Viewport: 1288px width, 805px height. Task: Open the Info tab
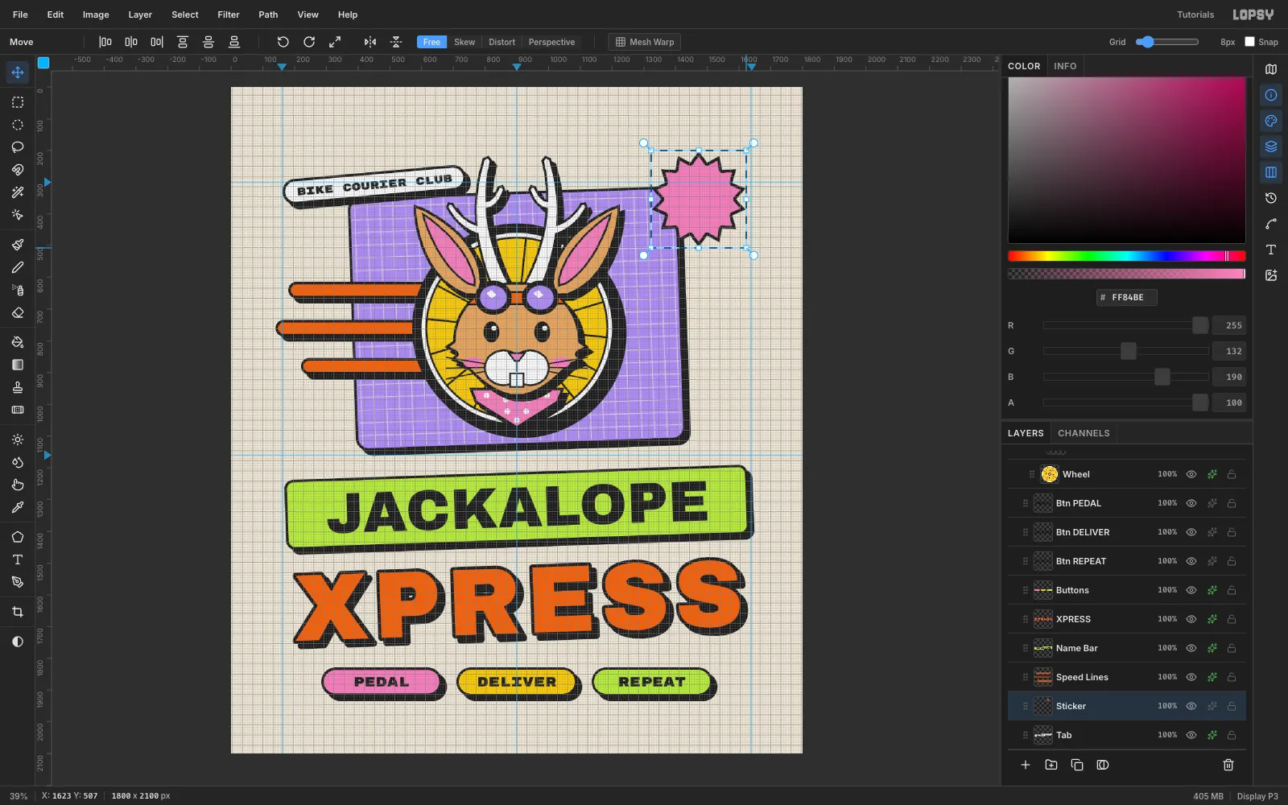coord(1065,66)
